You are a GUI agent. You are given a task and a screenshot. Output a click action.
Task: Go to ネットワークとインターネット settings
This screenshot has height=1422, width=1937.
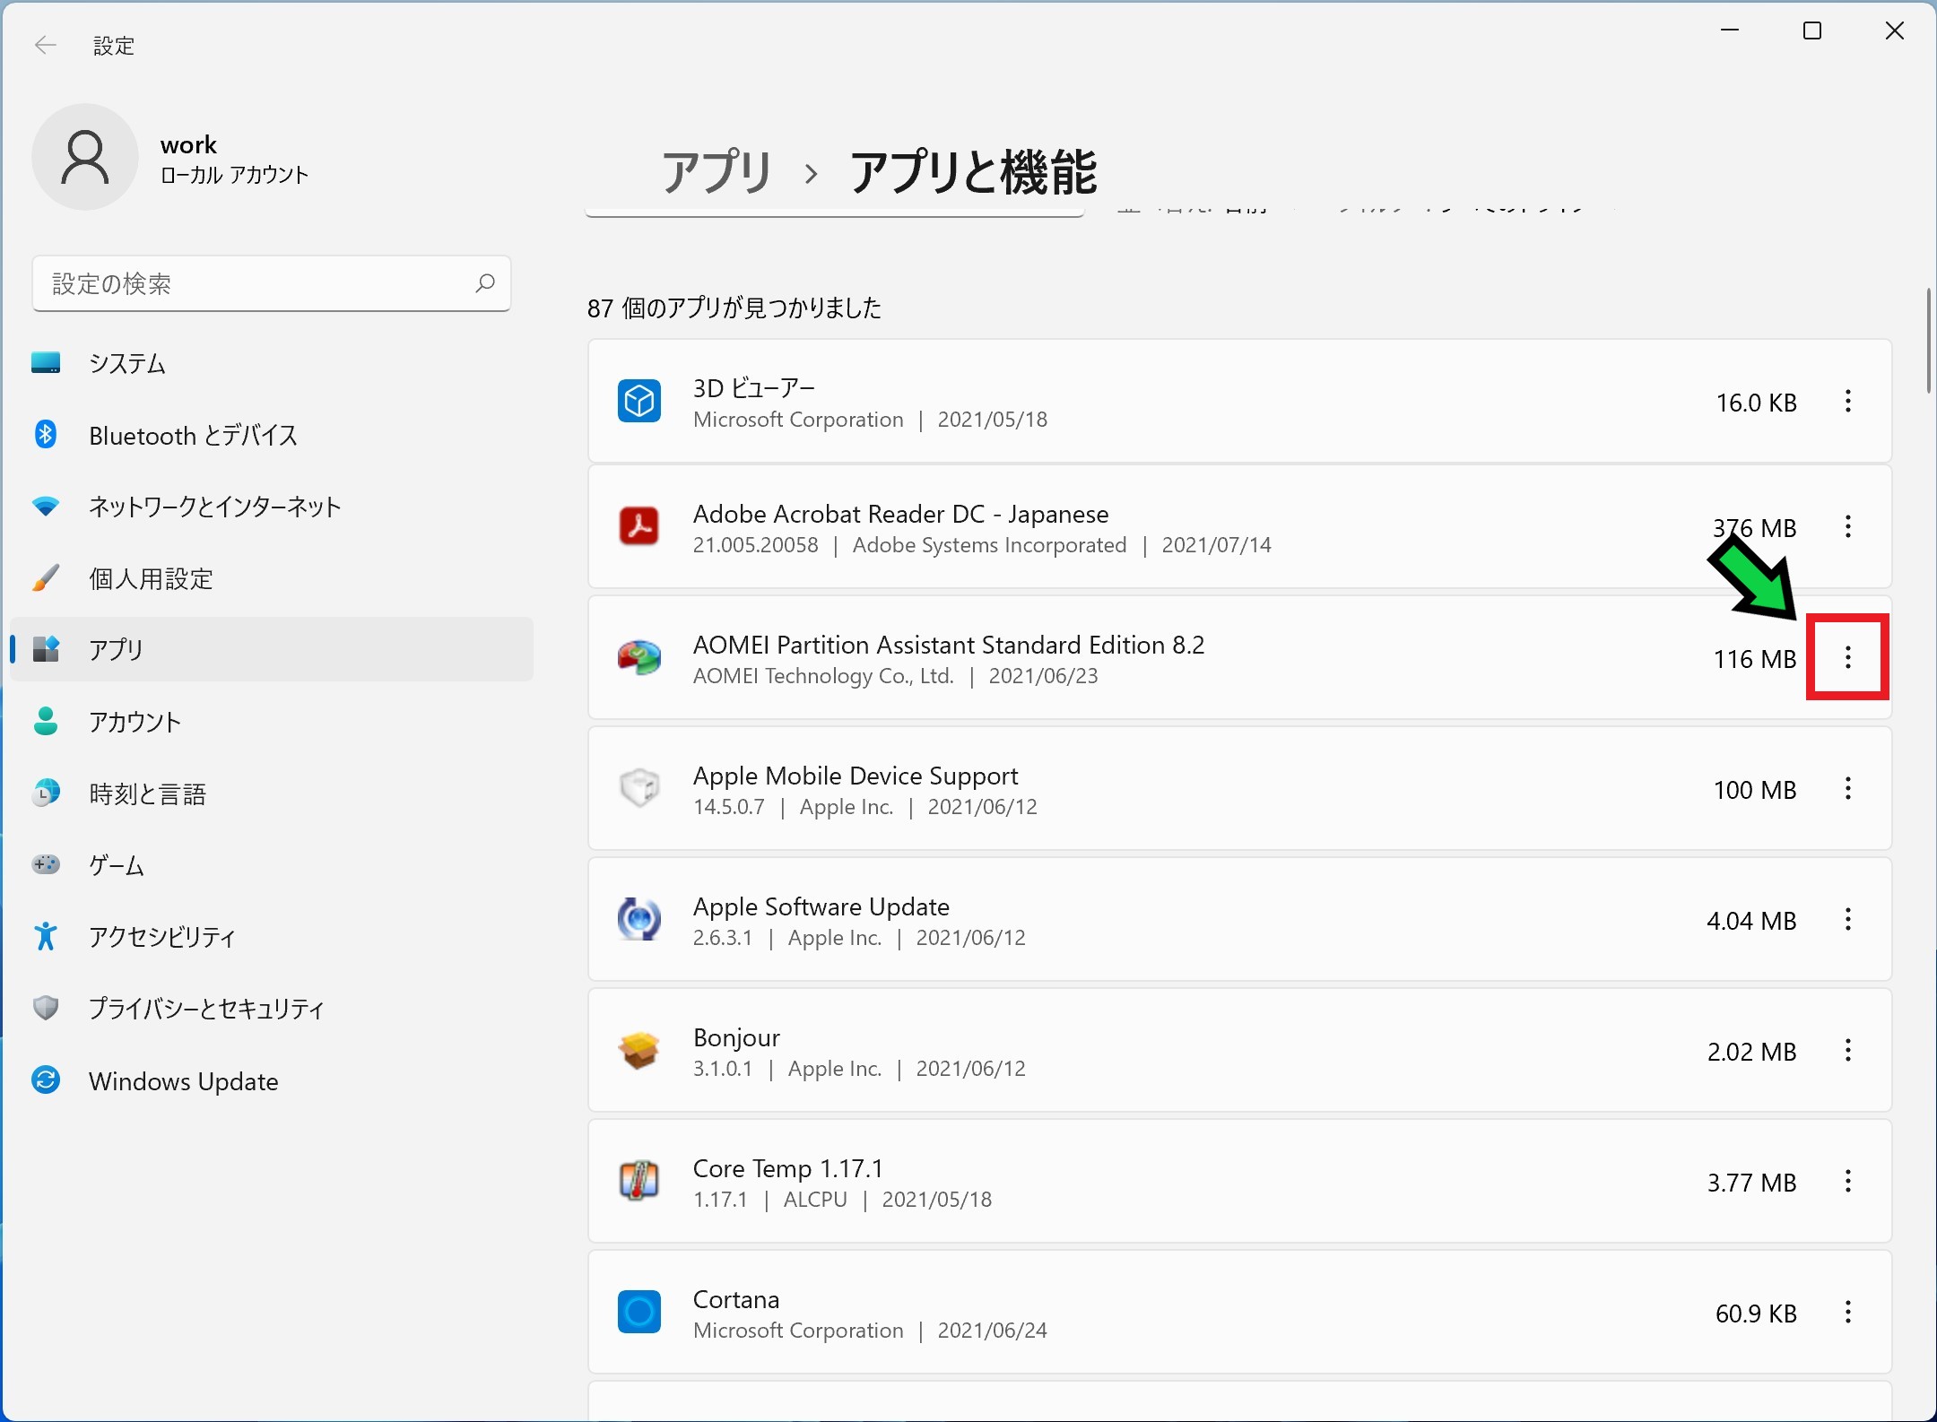click(272, 507)
